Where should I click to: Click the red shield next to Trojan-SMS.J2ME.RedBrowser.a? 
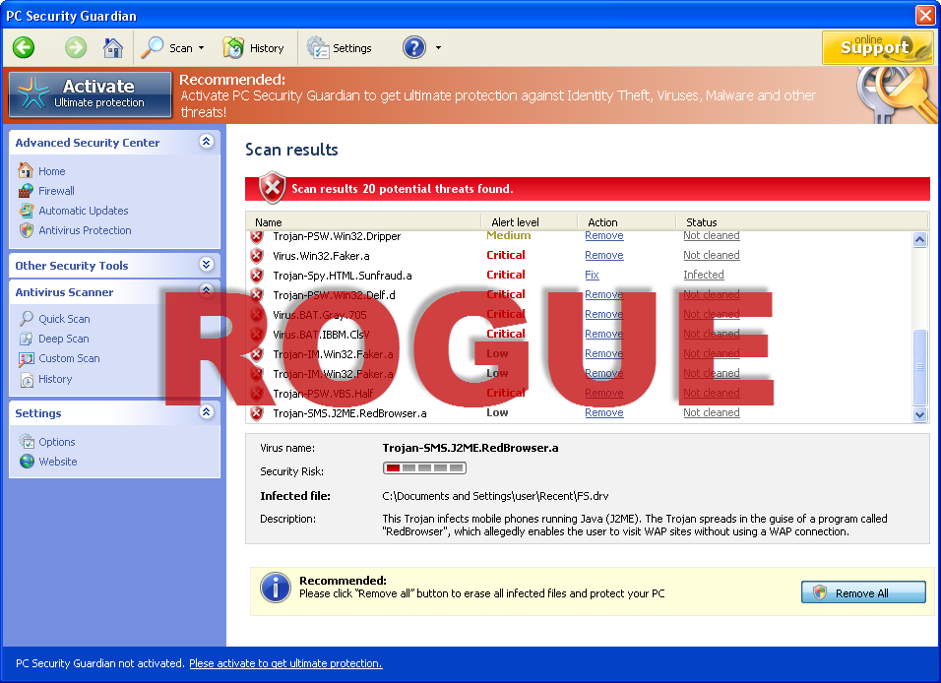tap(257, 413)
